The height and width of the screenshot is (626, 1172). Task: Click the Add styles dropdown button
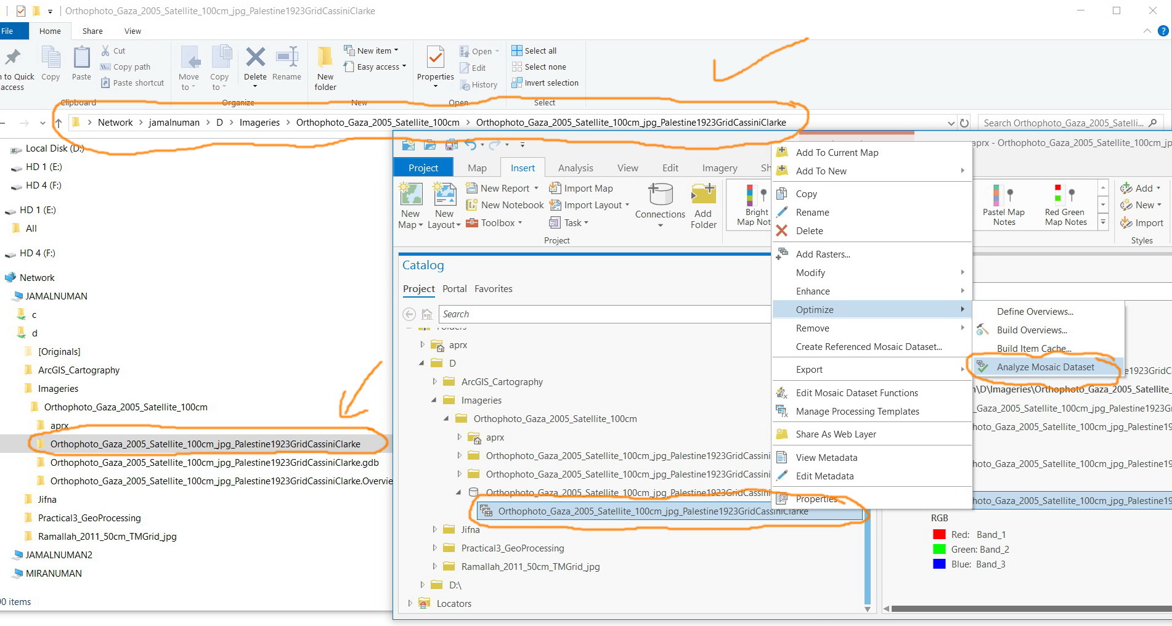tap(1141, 188)
